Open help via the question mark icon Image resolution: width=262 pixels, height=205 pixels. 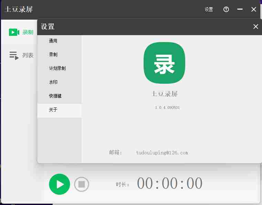click(226, 9)
